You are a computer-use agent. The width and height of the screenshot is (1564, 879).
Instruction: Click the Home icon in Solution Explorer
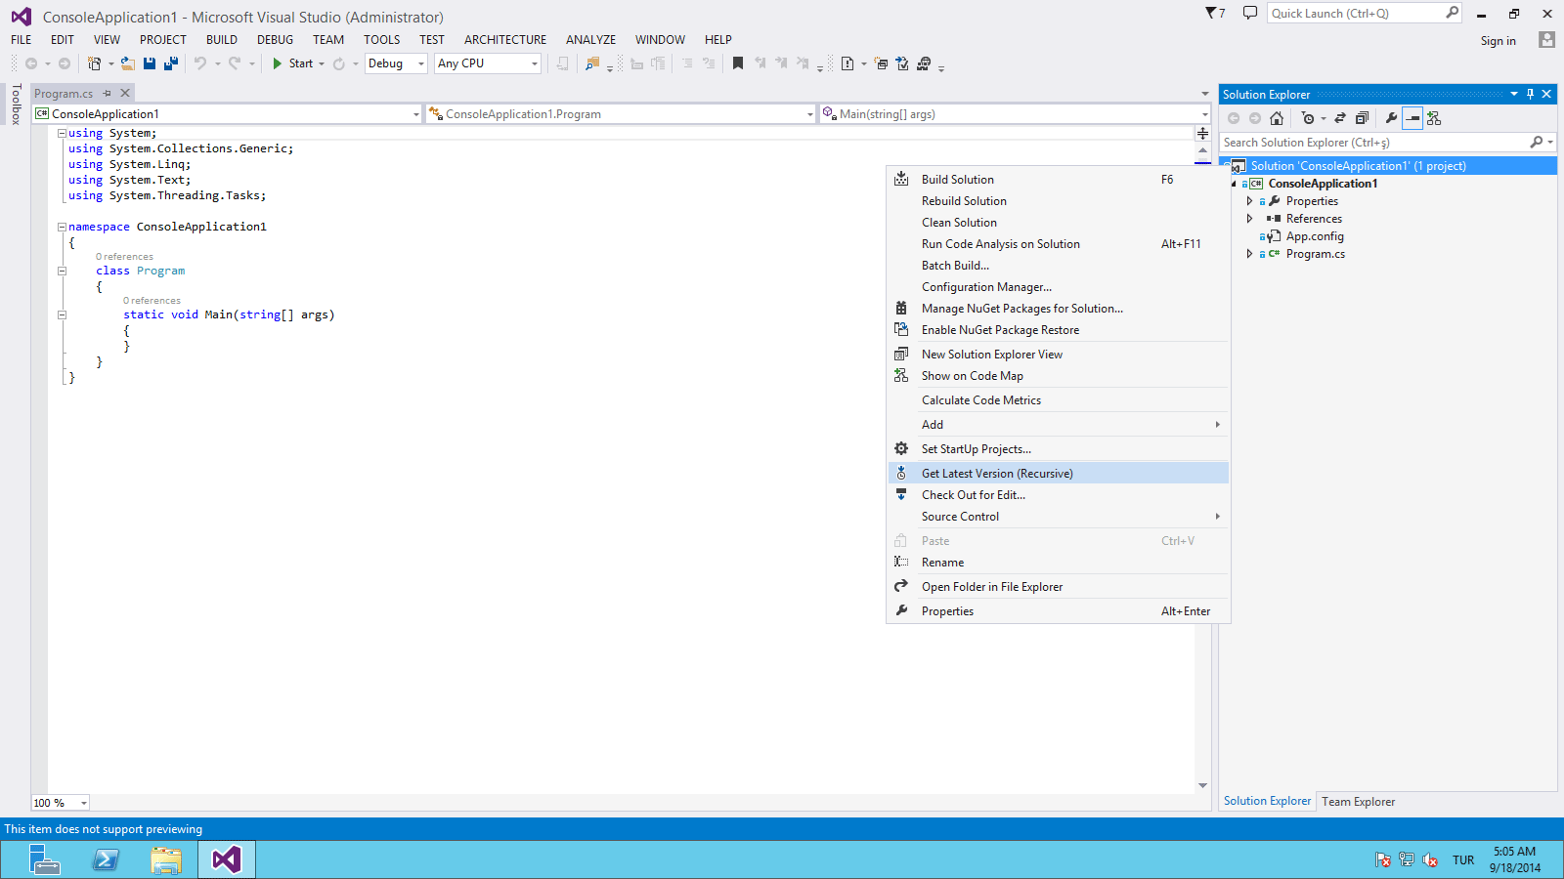tap(1277, 118)
